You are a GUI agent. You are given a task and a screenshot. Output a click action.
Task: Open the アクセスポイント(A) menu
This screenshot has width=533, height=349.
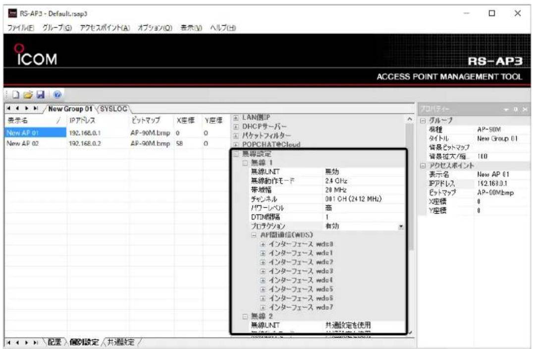click(x=105, y=28)
